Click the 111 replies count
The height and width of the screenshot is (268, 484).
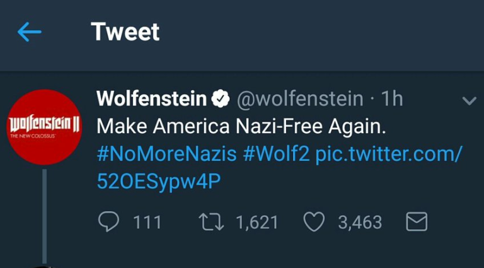[x=147, y=222]
